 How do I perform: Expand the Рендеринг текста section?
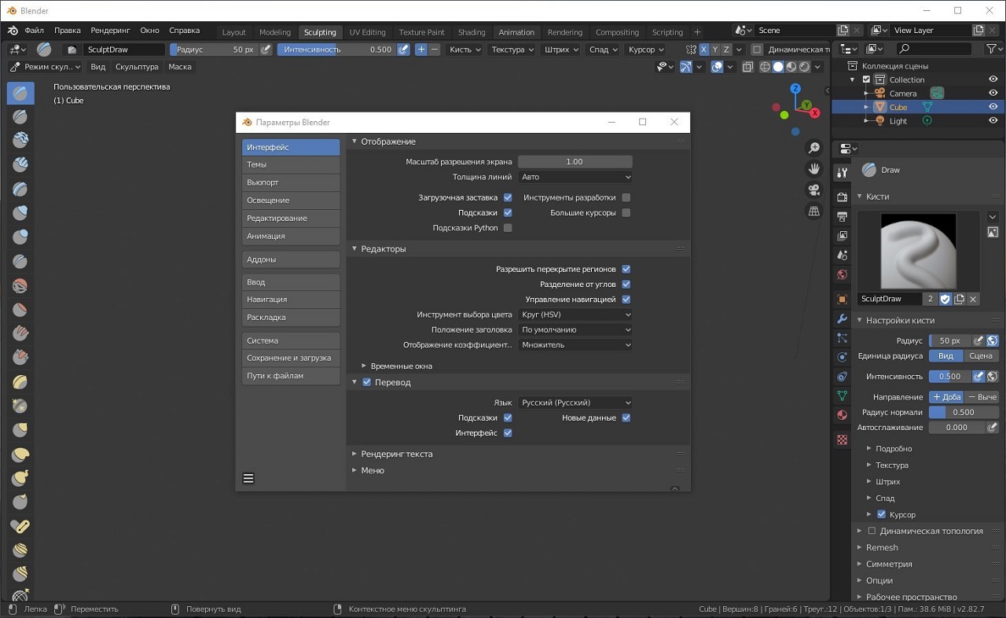point(396,454)
